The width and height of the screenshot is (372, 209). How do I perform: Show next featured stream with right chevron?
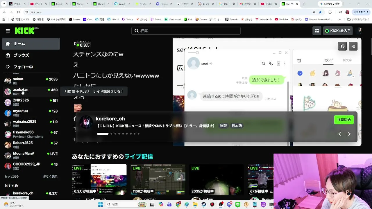[349, 134]
